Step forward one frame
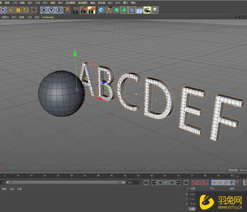The height and width of the screenshot is (212, 247). 172,183
